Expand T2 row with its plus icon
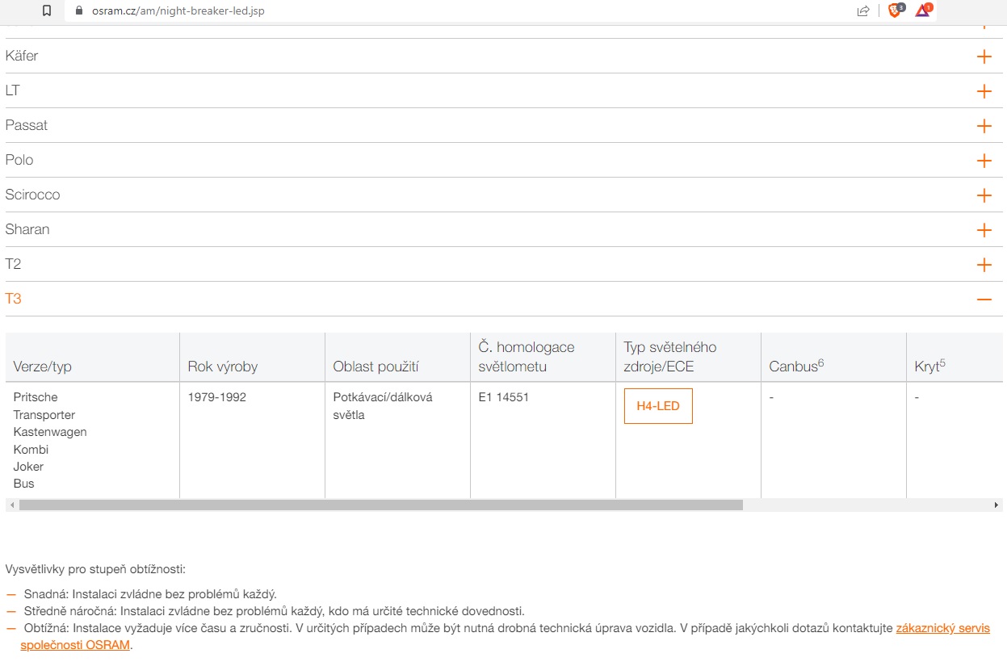This screenshot has width=1007, height=662. pos(984,265)
